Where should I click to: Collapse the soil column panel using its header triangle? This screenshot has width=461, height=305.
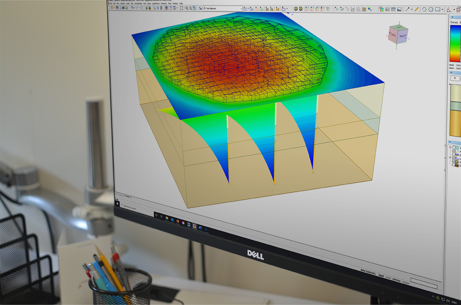[452, 72]
